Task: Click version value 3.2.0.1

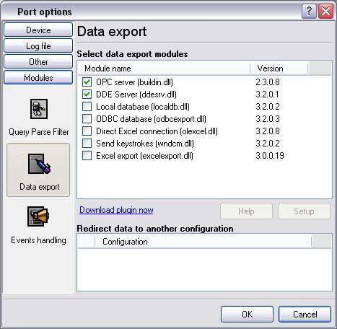Action: tap(267, 95)
